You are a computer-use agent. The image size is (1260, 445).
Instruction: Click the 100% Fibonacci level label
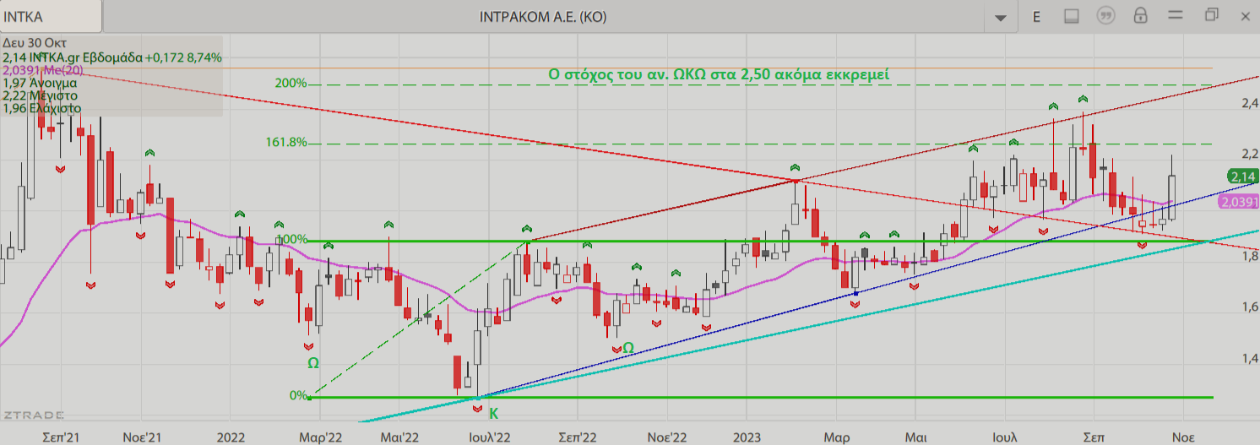click(293, 240)
